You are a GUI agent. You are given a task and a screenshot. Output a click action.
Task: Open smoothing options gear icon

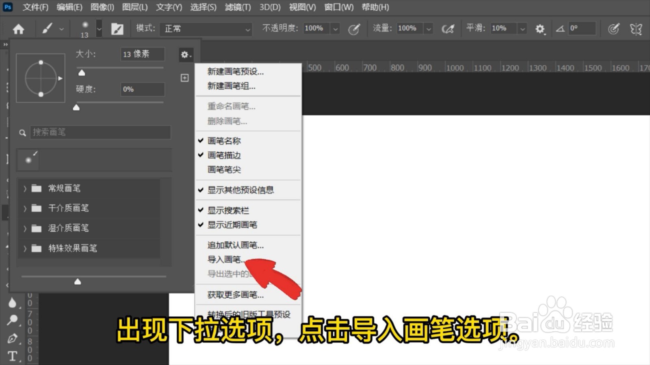pos(540,29)
